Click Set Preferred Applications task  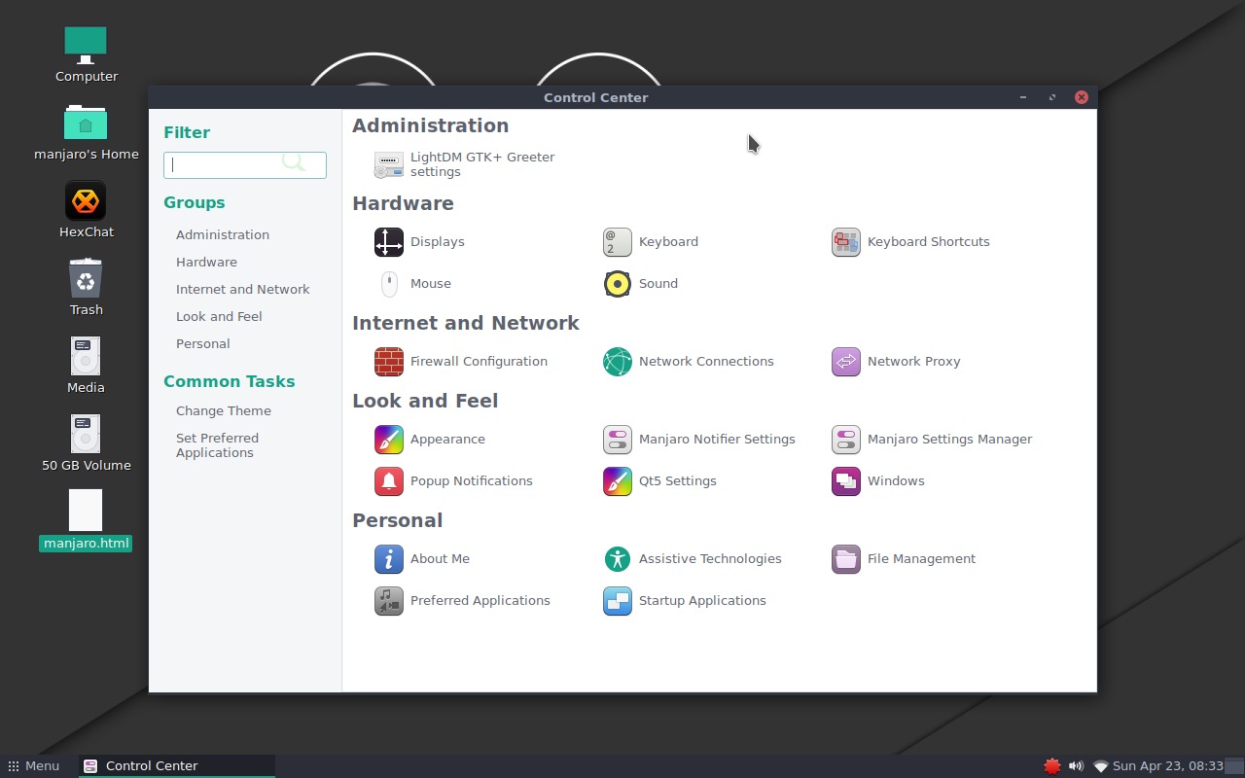click(x=218, y=445)
